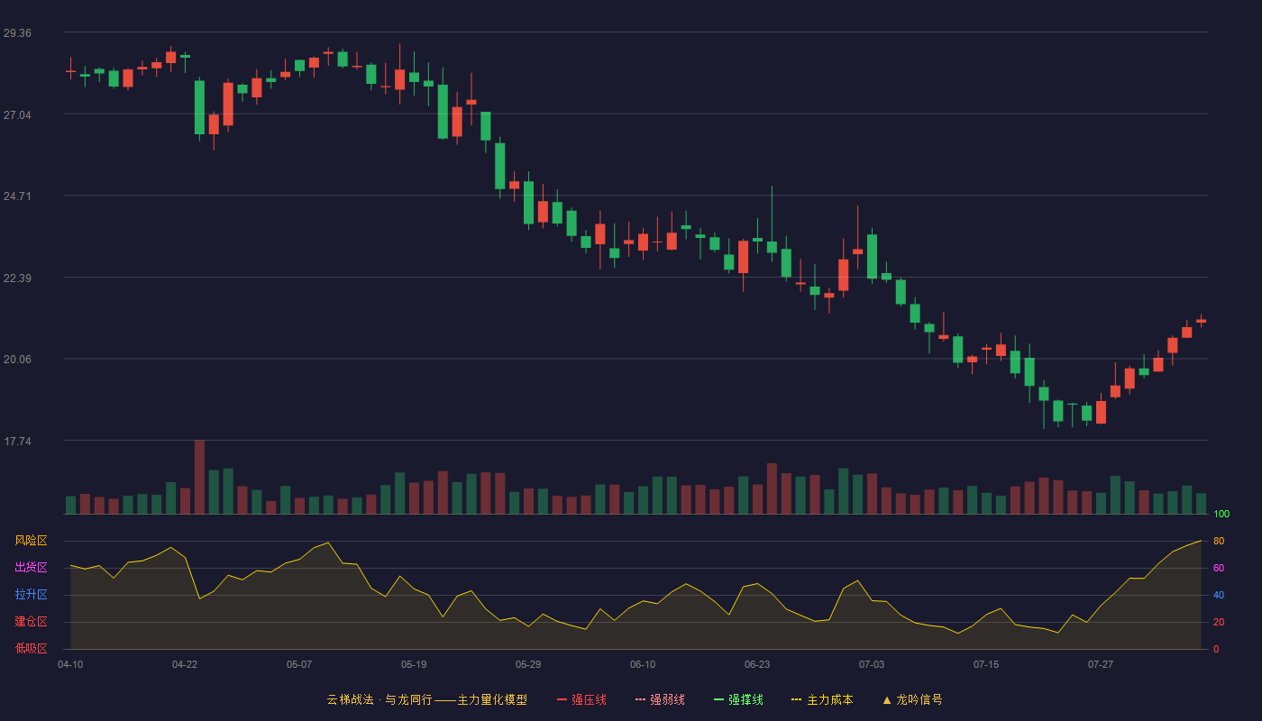
Task: Select the 05-29 date label
Action: tap(528, 664)
